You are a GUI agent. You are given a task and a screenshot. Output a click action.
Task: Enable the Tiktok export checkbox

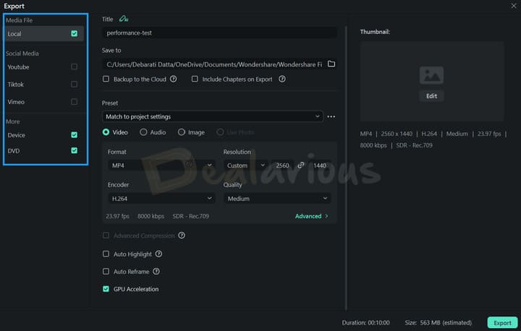[74, 85]
